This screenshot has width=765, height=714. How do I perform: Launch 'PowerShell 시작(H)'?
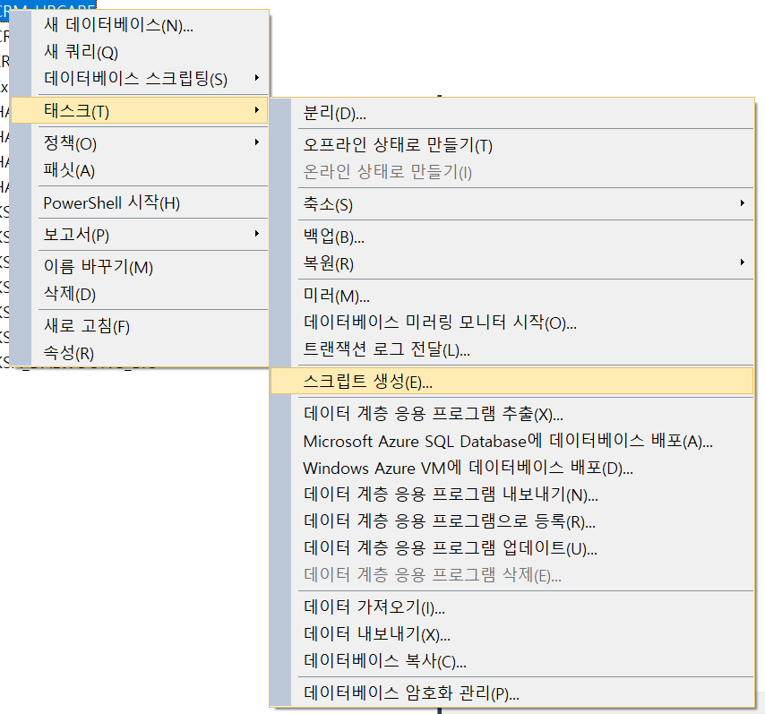tap(111, 202)
